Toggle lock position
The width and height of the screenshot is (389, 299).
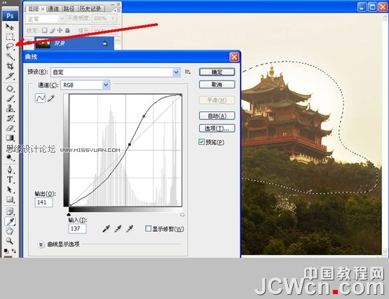pyautogui.click(x=60, y=31)
